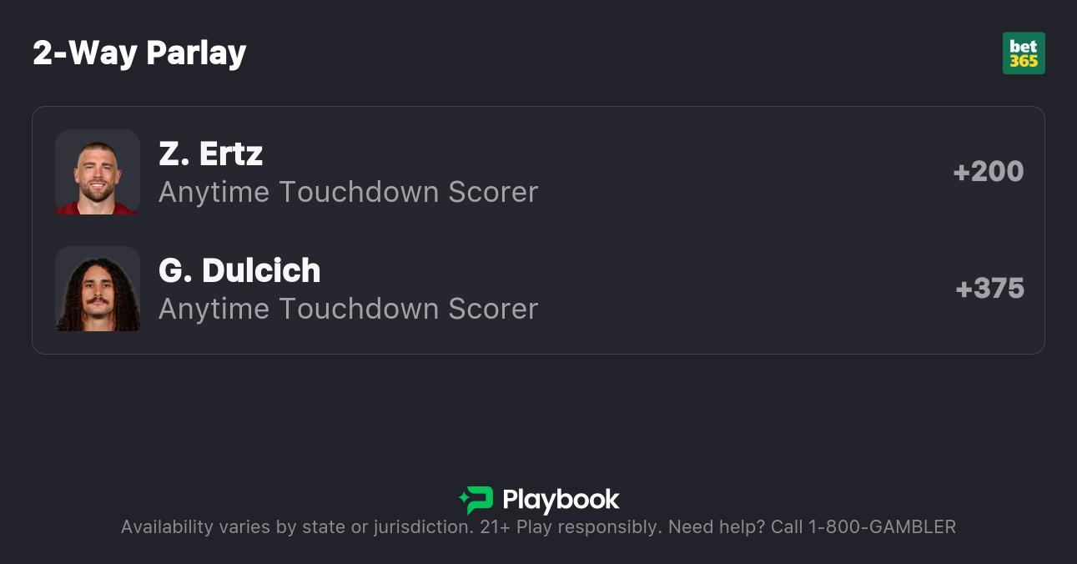Viewport: 1077px width, 564px height.
Task: Click the 2-Way Parlay heading
Action: (x=139, y=53)
